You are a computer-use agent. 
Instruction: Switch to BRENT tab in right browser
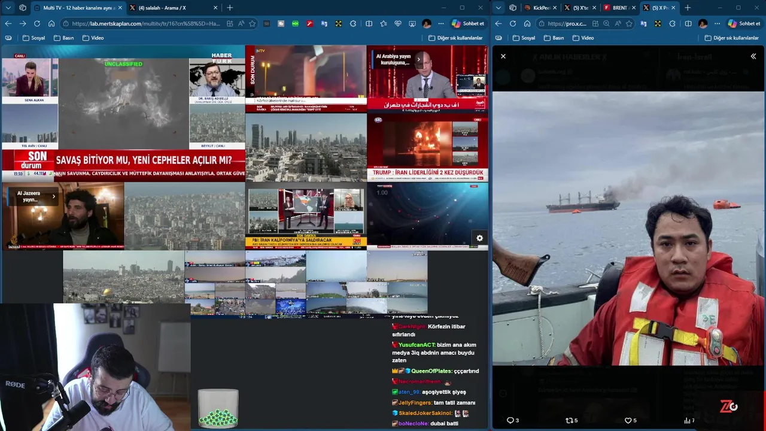coord(619,8)
